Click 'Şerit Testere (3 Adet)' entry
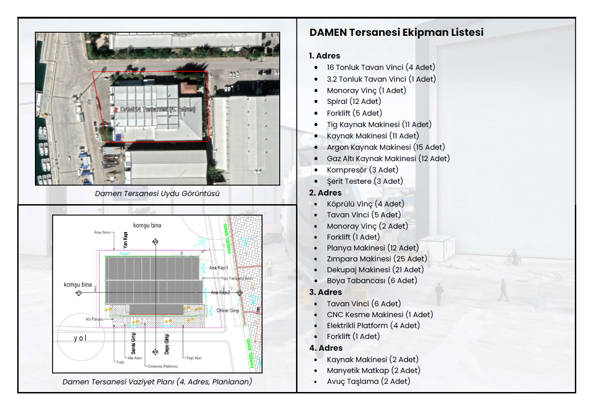598x412 pixels. 365,181
